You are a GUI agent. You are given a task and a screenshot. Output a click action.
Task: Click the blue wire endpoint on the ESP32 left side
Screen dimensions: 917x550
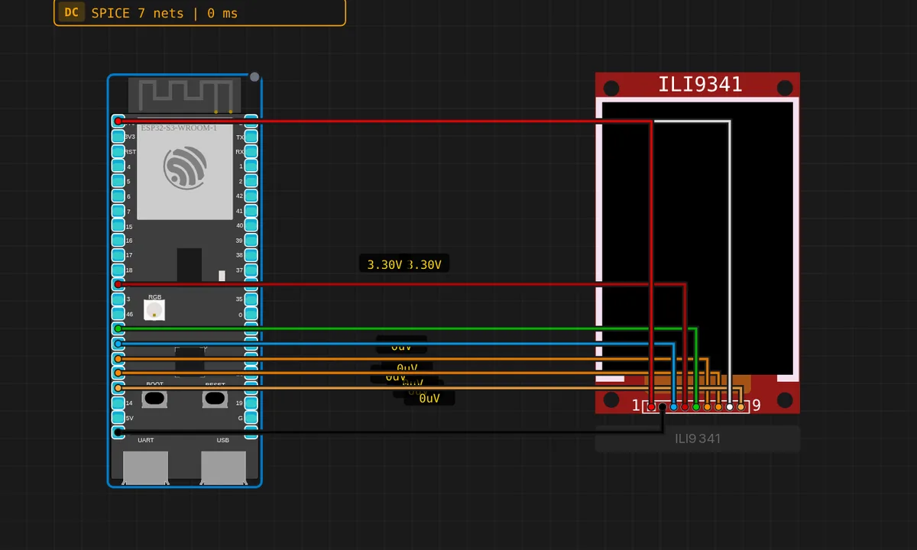tap(118, 344)
